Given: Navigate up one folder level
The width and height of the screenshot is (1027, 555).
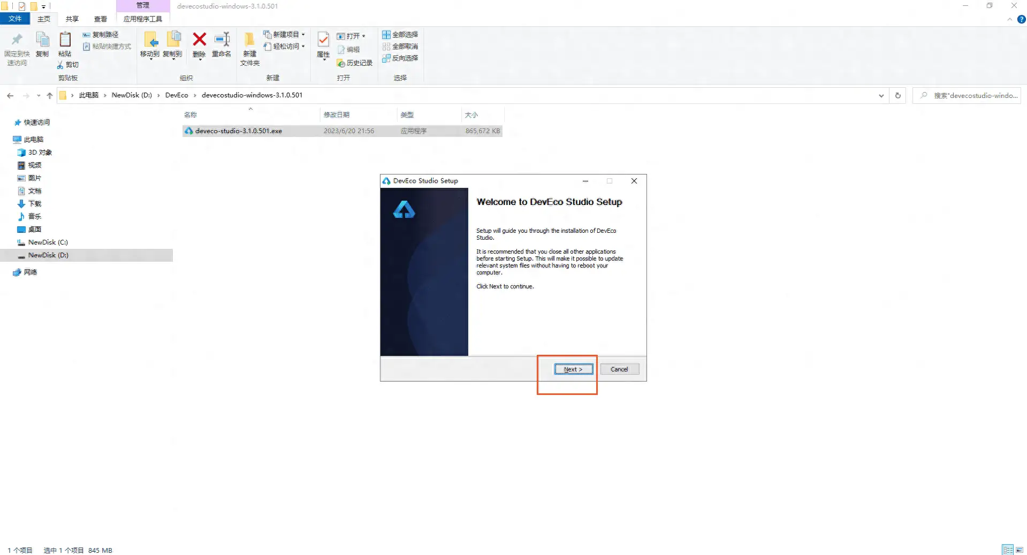Looking at the screenshot, I should pyautogui.click(x=50, y=96).
